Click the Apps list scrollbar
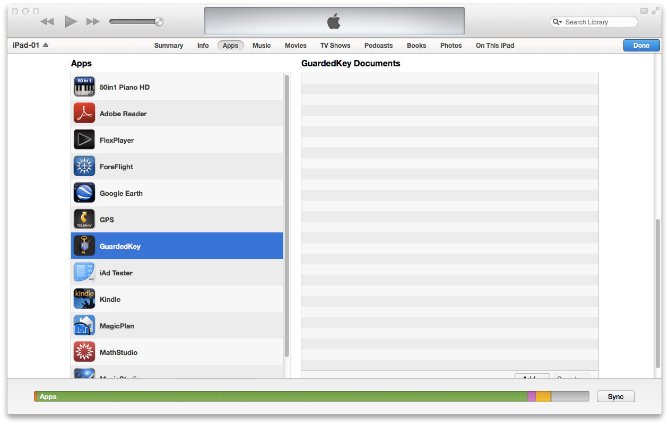Screen dimensions: 669x425 pos(287,215)
